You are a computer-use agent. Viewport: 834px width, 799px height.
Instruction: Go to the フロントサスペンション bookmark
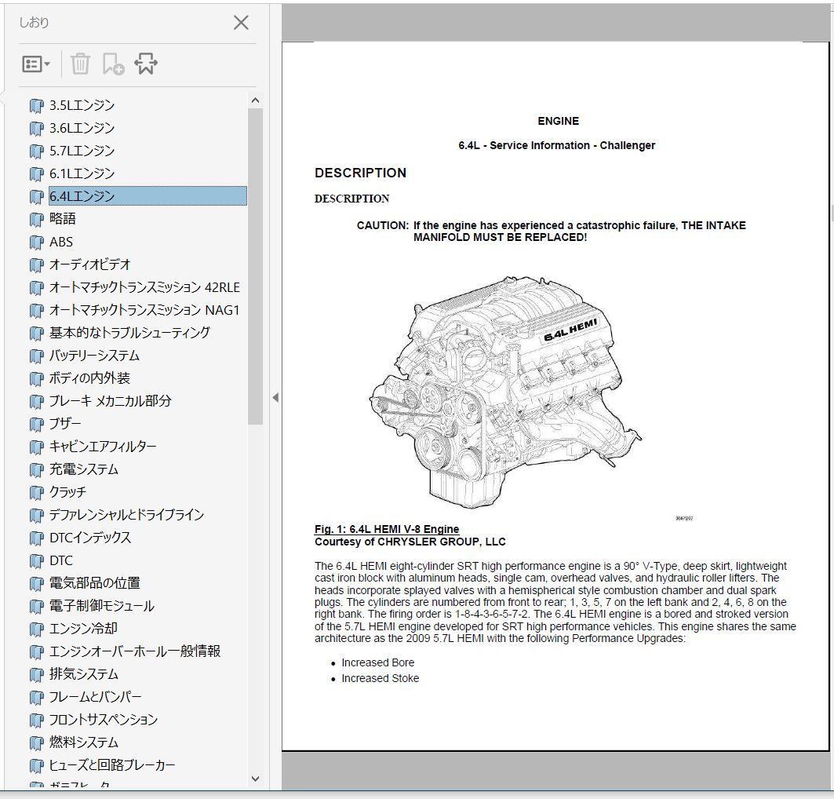coord(104,720)
